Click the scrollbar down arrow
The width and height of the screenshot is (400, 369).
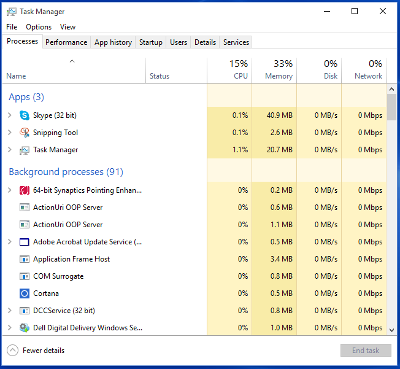point(391,330)
